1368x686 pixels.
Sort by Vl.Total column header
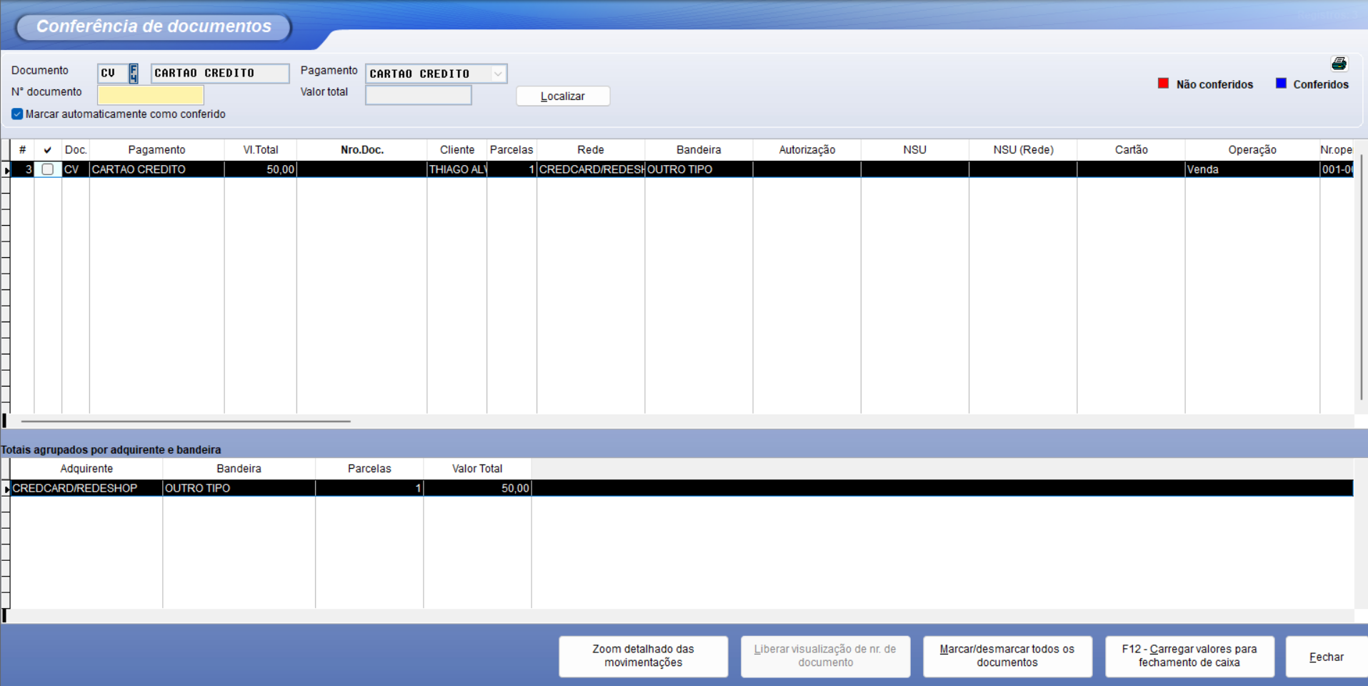click(x=260, y=150)
